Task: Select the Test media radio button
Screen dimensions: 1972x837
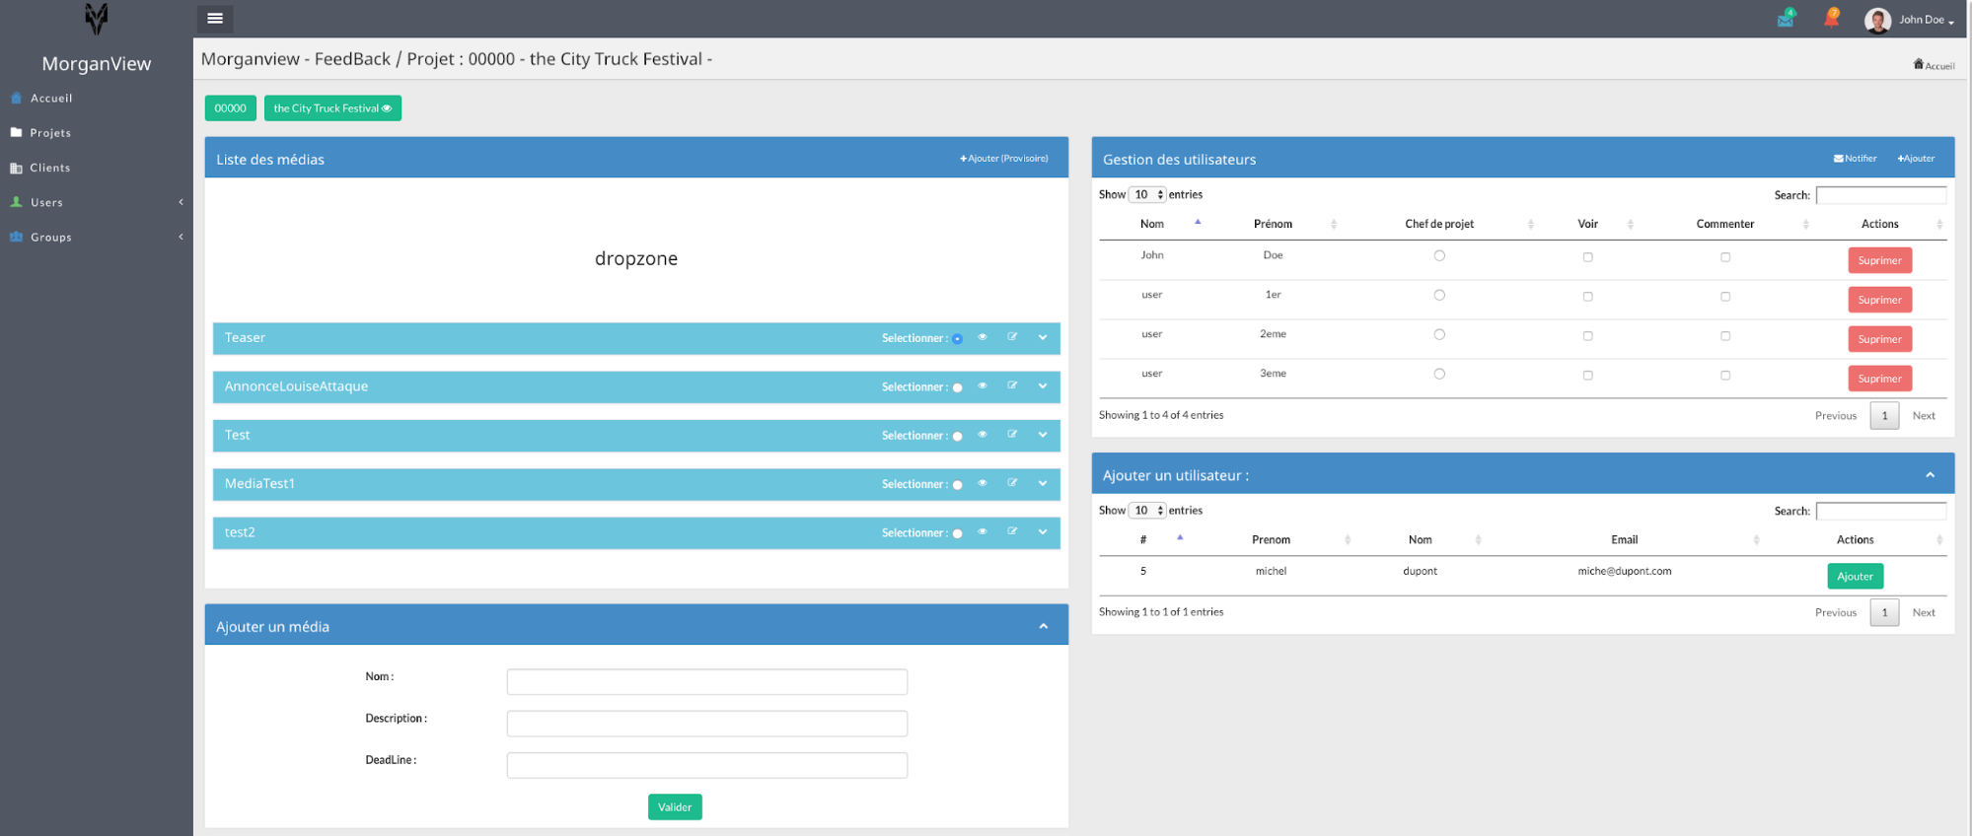Action: click(957, 436)
